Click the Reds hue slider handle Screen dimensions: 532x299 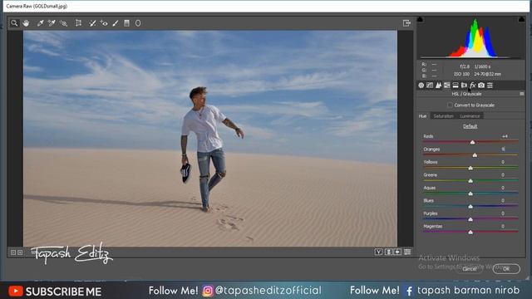coord(472,142)
